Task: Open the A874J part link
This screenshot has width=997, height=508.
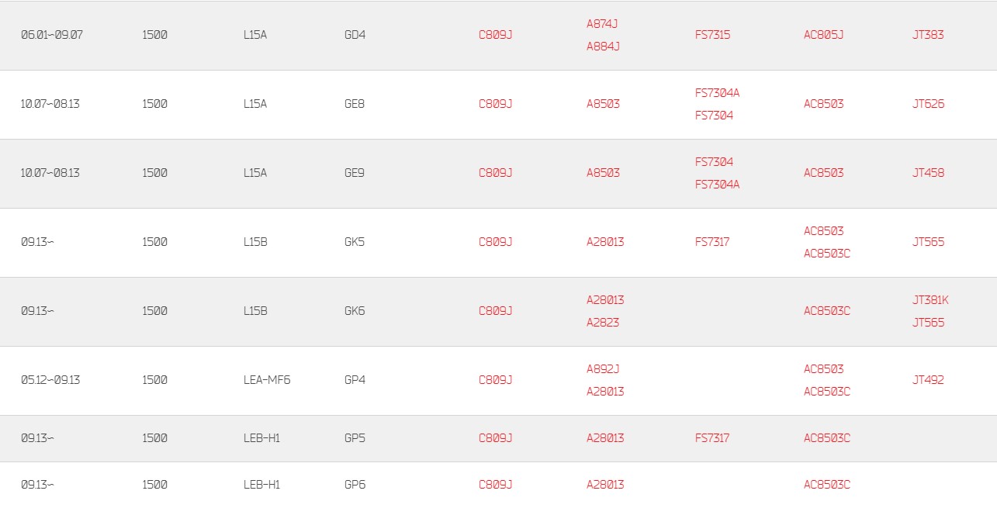Action: (x=602, y=24)
